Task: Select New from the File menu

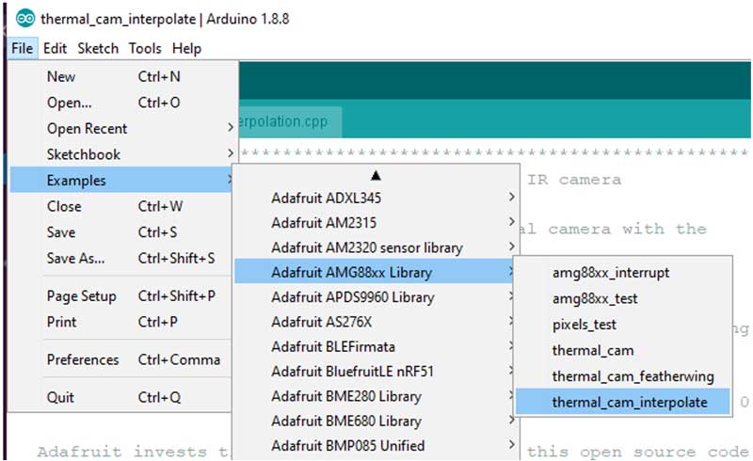Action: (61, 77)
